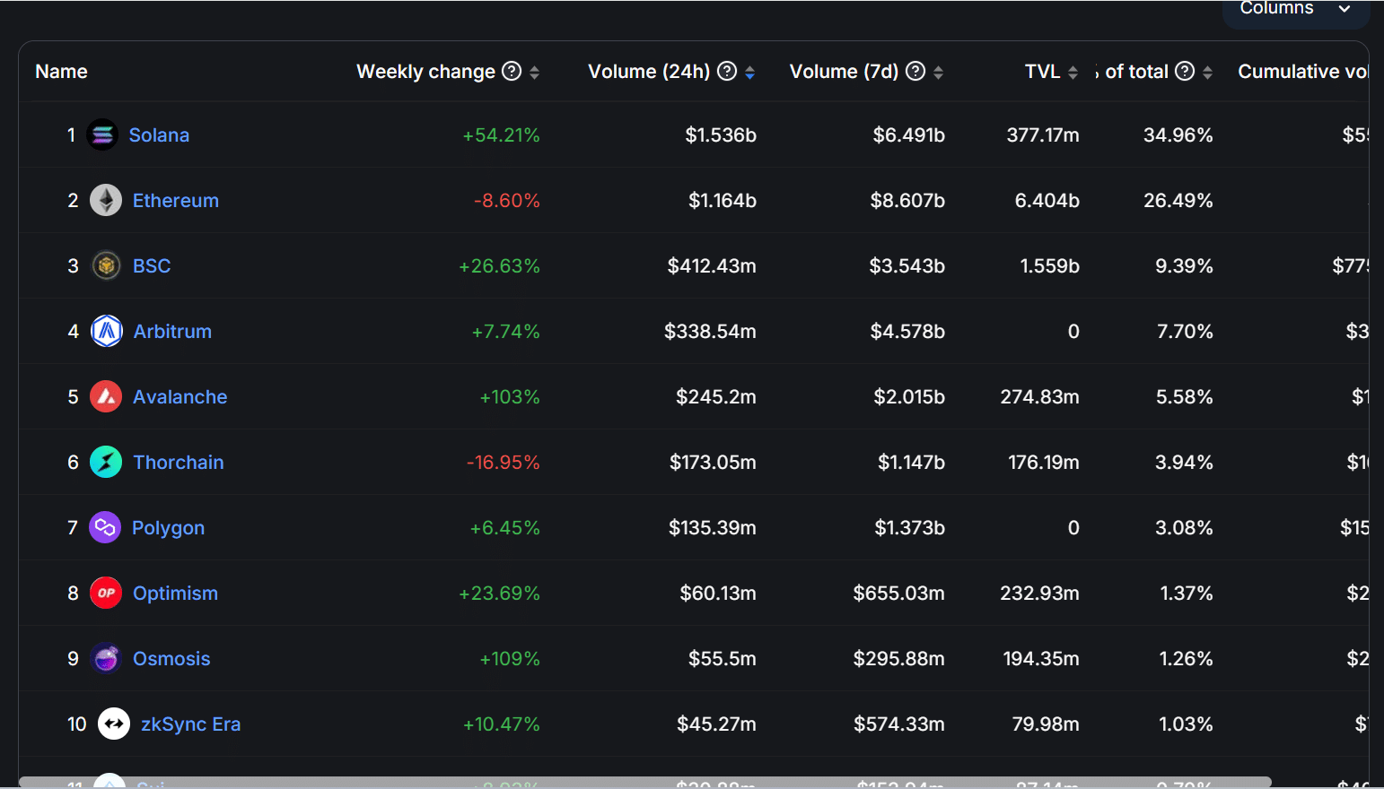Show help tooltip for % of total

click(1185, 71)
